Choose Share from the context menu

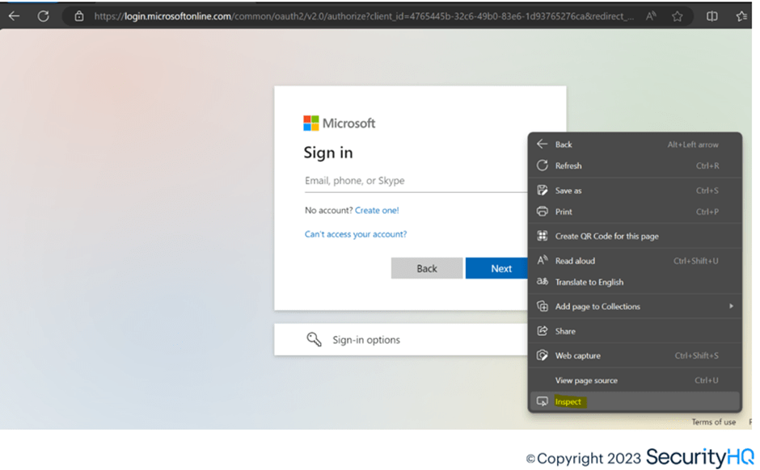[635, 330]
